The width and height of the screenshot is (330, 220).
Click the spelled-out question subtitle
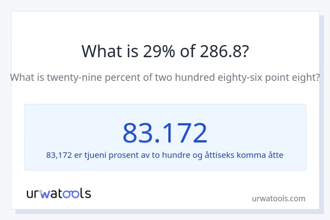[165, 78]
